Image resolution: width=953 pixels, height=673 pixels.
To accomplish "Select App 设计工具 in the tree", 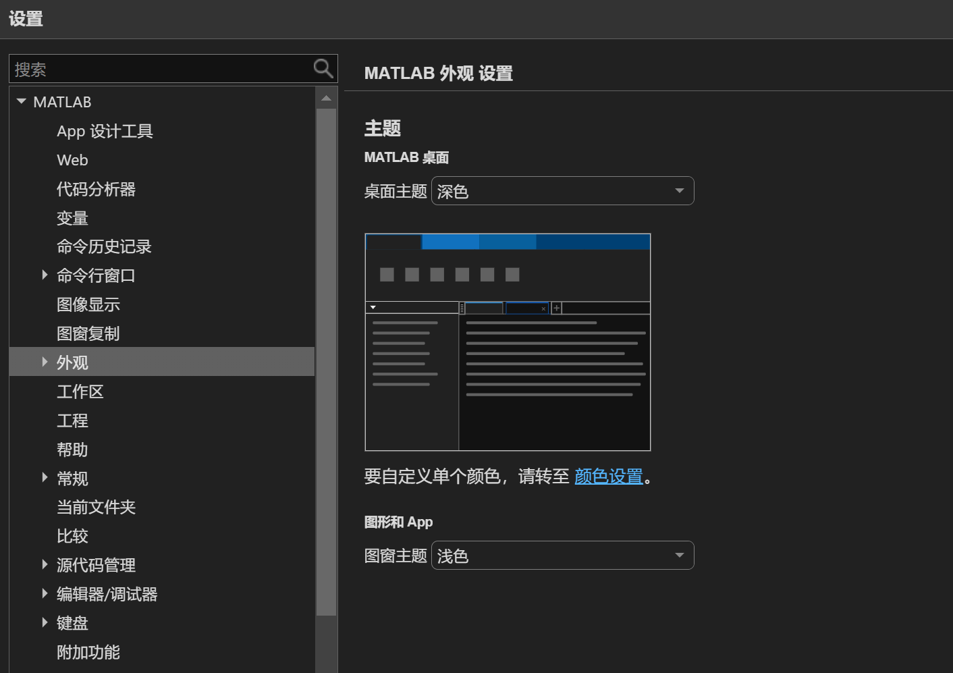I will point(105,131).
